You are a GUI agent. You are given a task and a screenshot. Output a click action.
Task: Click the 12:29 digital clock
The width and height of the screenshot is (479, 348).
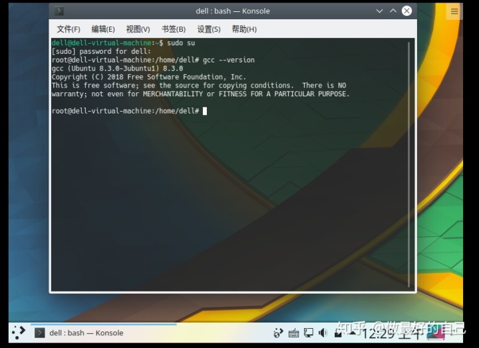(391, 334)
